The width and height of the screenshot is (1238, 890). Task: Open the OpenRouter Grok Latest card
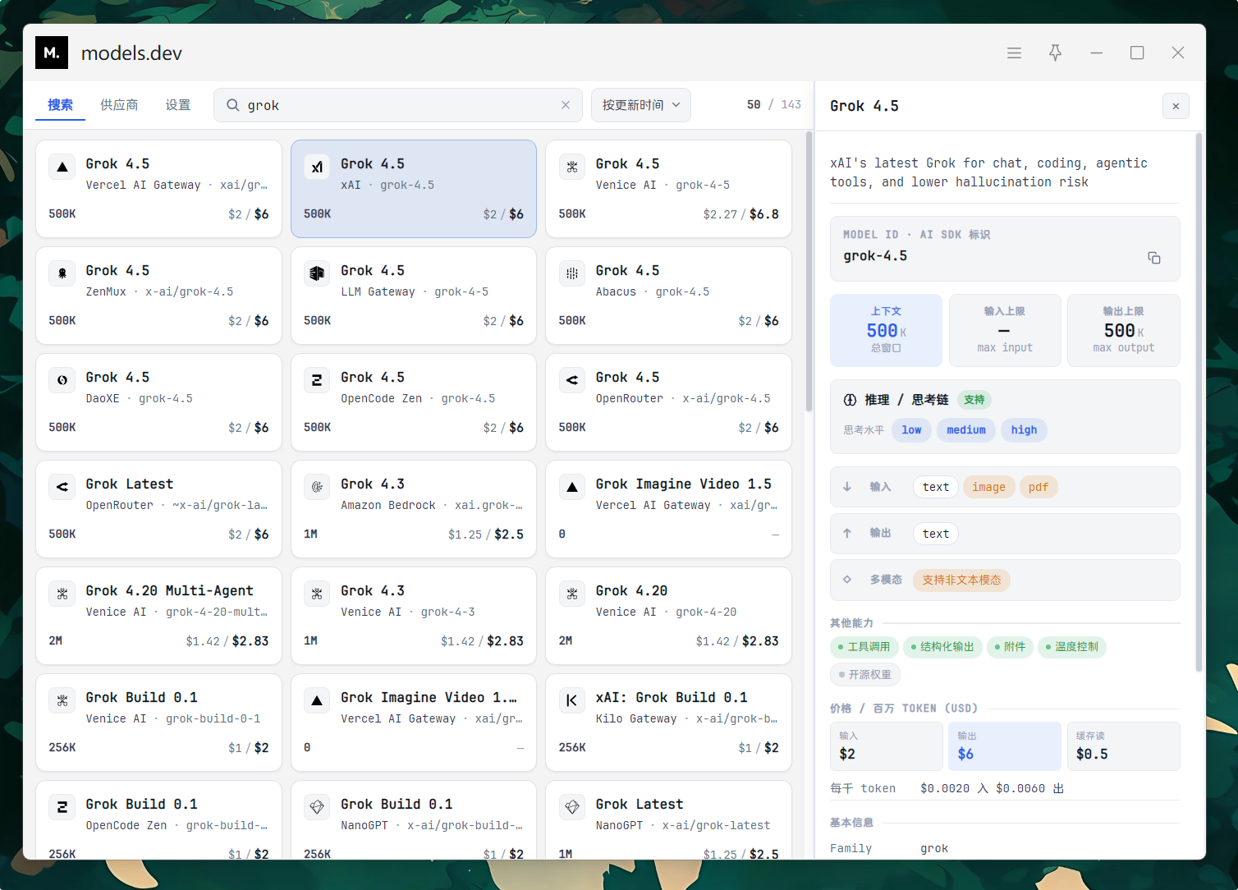158,509
